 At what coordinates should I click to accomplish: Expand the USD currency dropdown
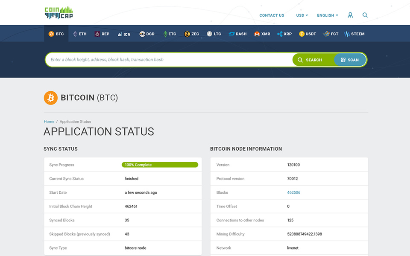302,15
